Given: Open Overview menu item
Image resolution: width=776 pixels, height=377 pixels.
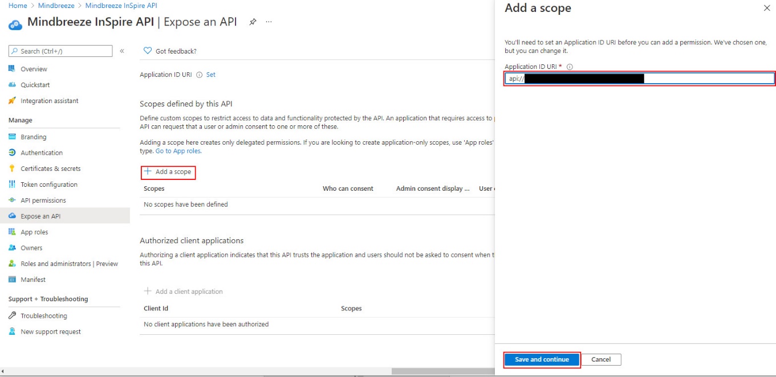Looking at the screenshot, I should click(x=34, y=69).
